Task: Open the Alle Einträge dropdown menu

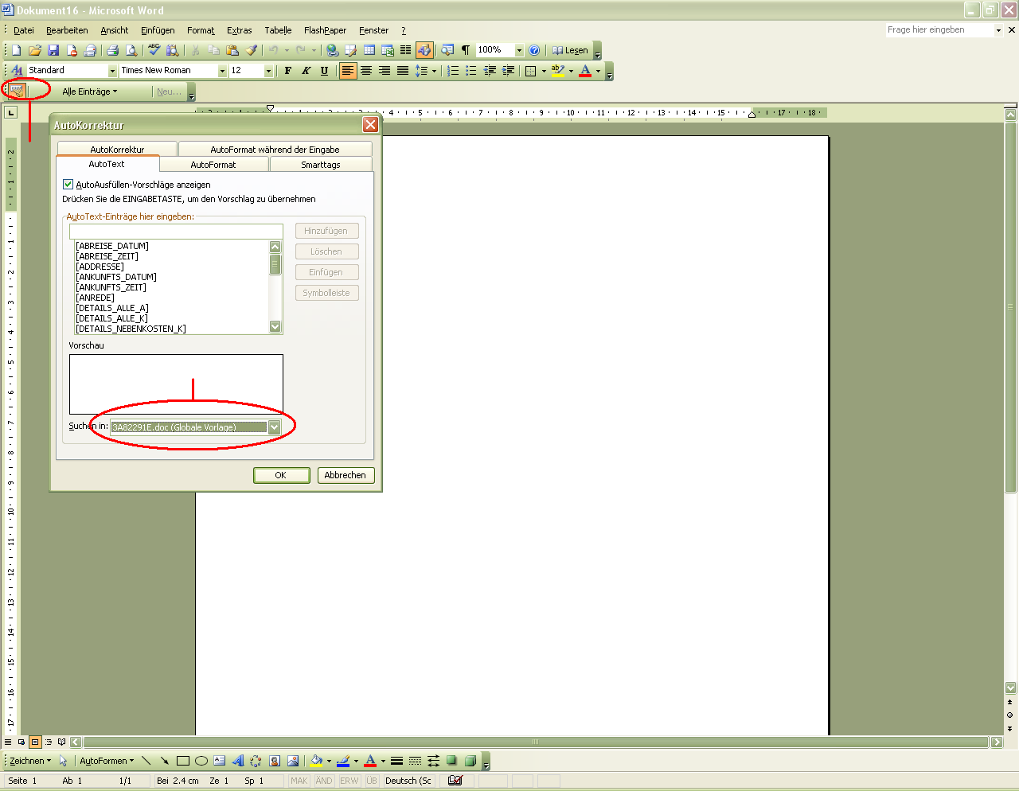Action: pyautogui.click(x=90, y=92)
